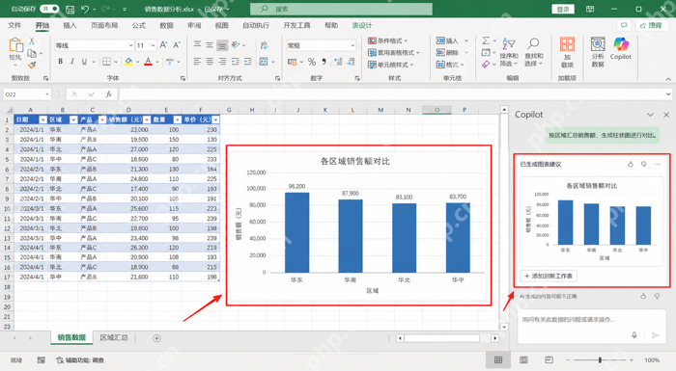The height and width of the screenshot is (371, 676).
Task: Click the Font Color red A swatch
Action: tap(149, 62)
